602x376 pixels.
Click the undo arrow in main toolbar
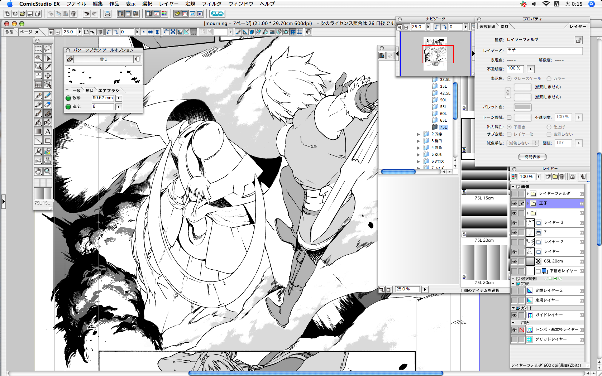86,14
